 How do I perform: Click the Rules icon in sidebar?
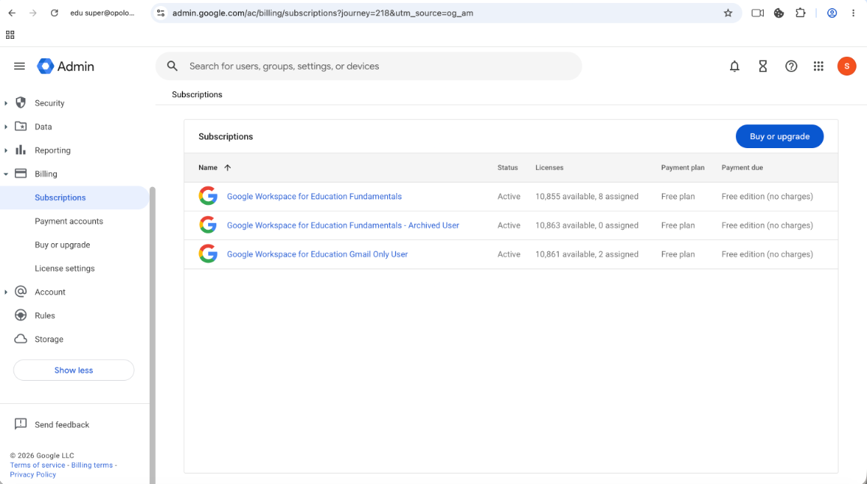coord(20,315)
